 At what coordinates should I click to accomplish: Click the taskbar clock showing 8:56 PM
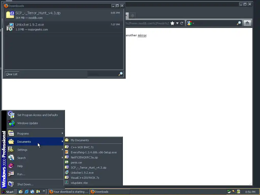pyautogui.click(x=250, y=192)
